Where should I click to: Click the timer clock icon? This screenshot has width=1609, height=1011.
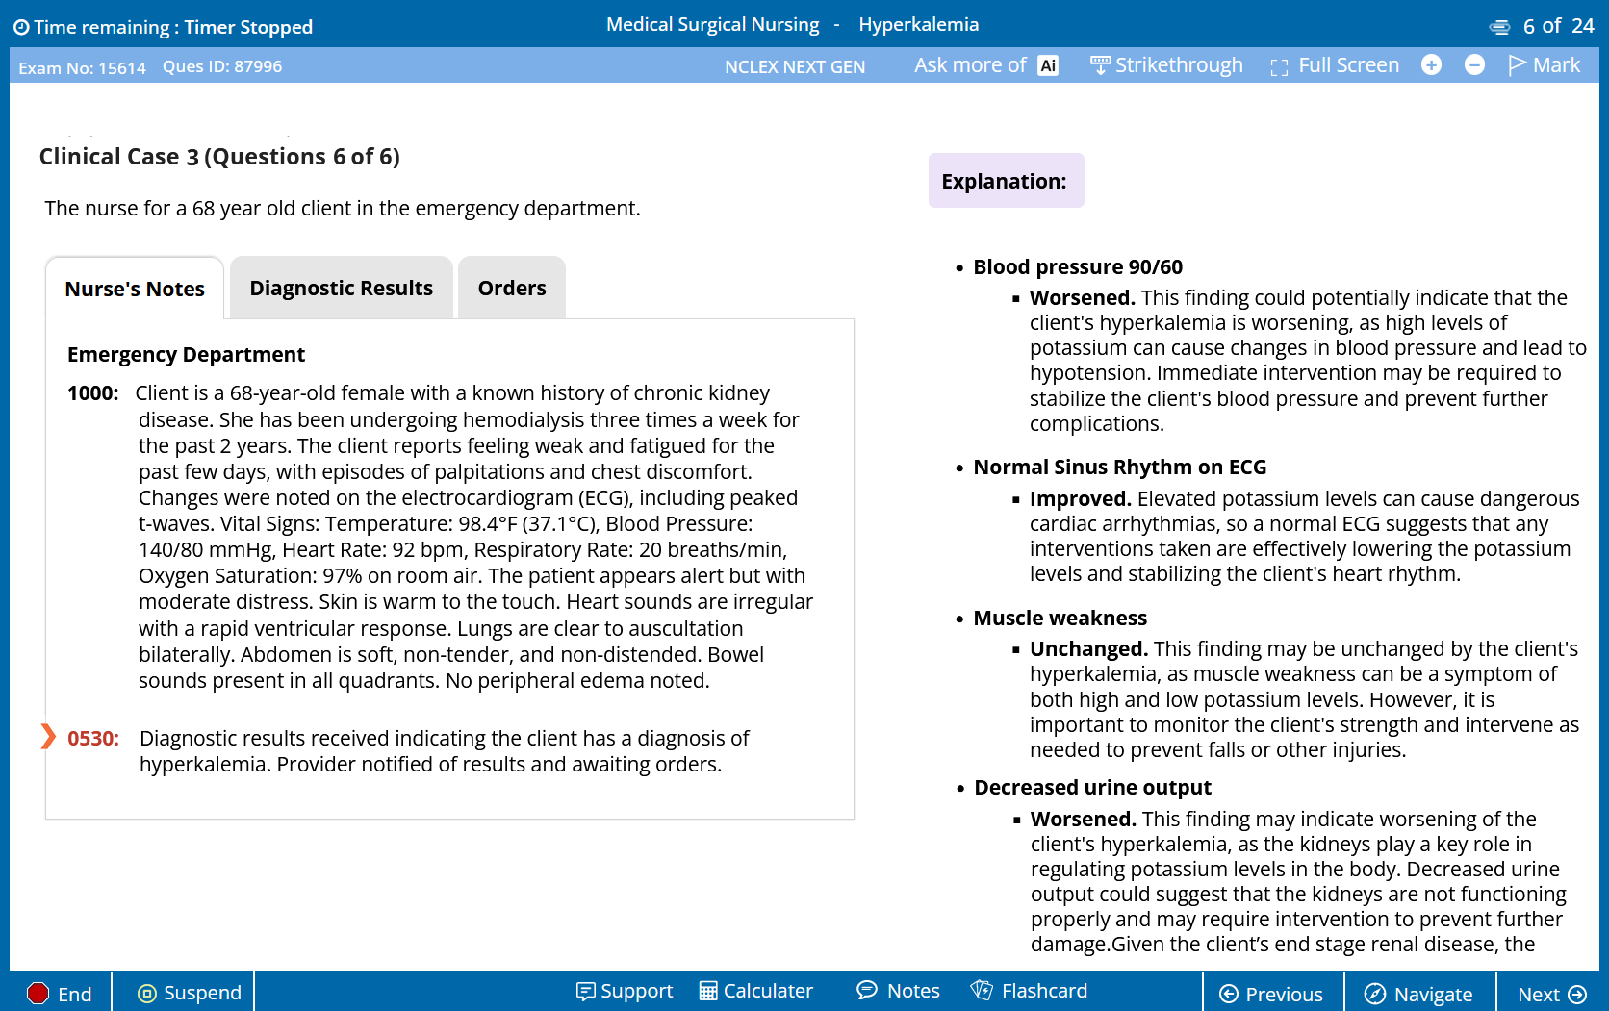click(x=21, y=28)
